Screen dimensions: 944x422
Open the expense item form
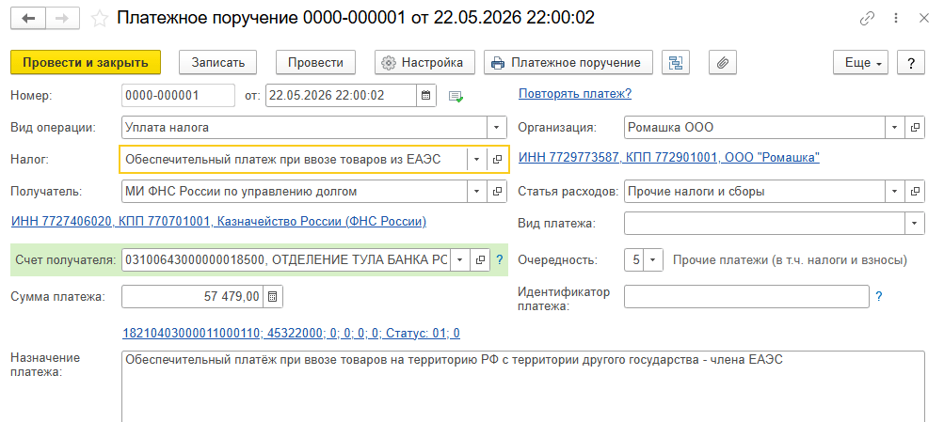pos(915,192)
